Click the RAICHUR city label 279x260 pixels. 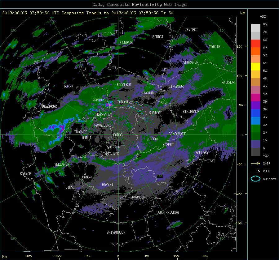[228, 83]
